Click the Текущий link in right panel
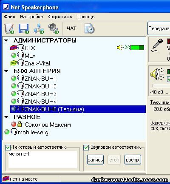 [160, 102]
